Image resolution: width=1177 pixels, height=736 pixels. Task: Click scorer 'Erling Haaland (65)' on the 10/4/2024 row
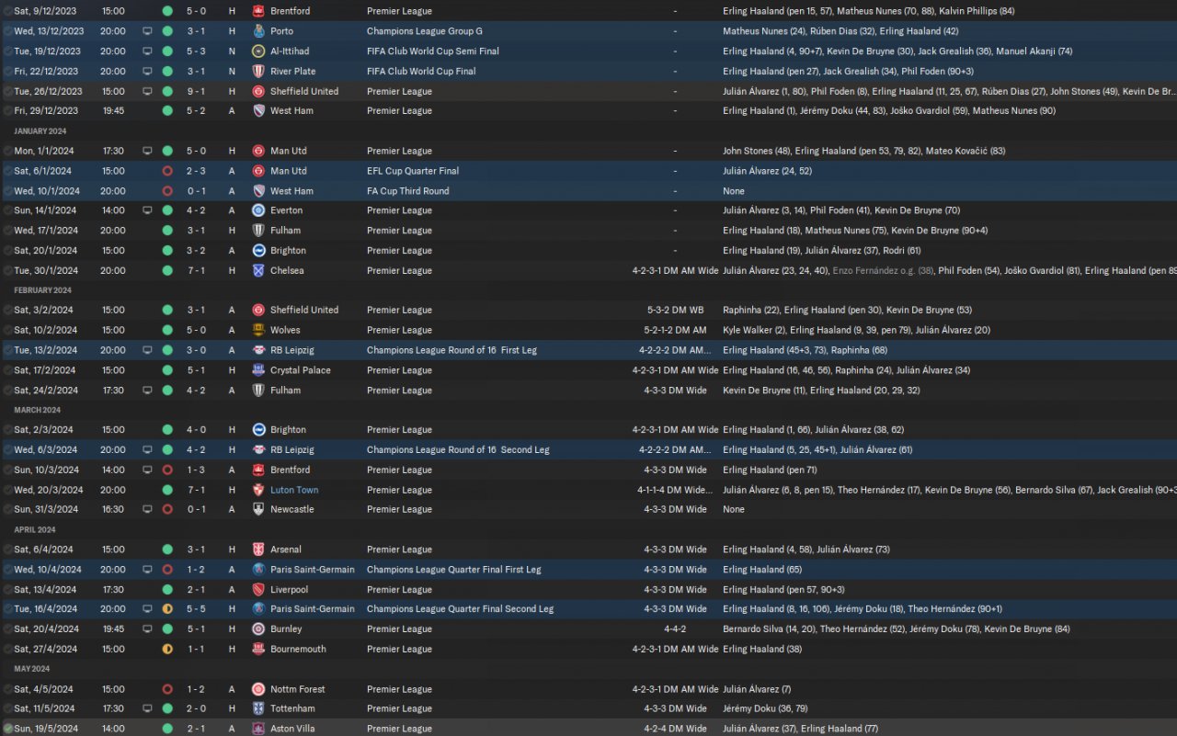coord(760,570)
